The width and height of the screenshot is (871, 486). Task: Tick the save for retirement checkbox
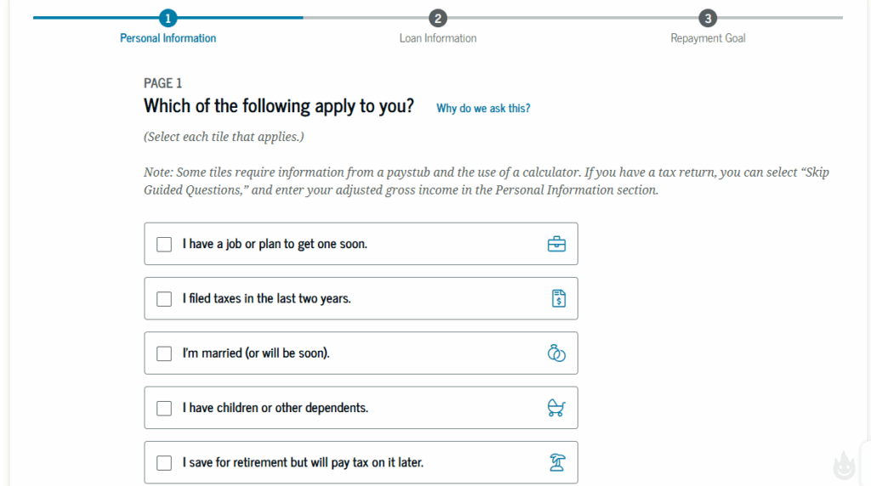pyautogui.click(x=164, y=463)
